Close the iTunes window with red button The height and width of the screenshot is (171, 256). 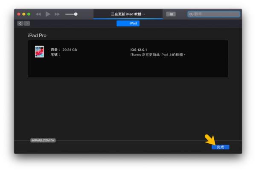tap(19, 14)
